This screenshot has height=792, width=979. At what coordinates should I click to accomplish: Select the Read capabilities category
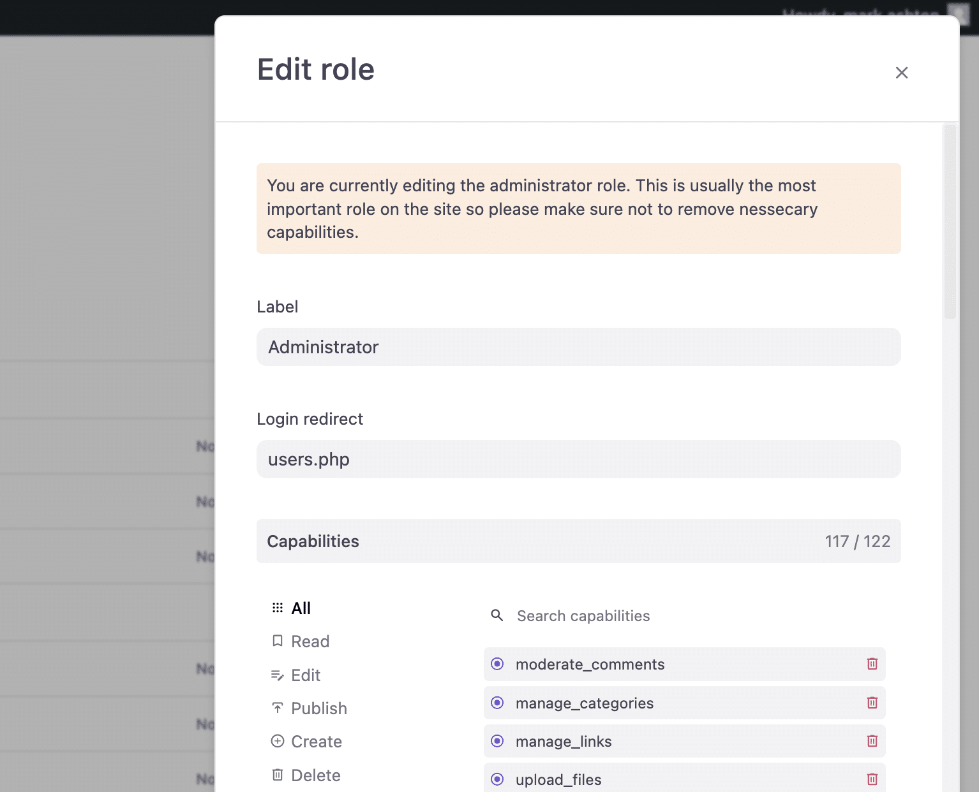point(301,642)
